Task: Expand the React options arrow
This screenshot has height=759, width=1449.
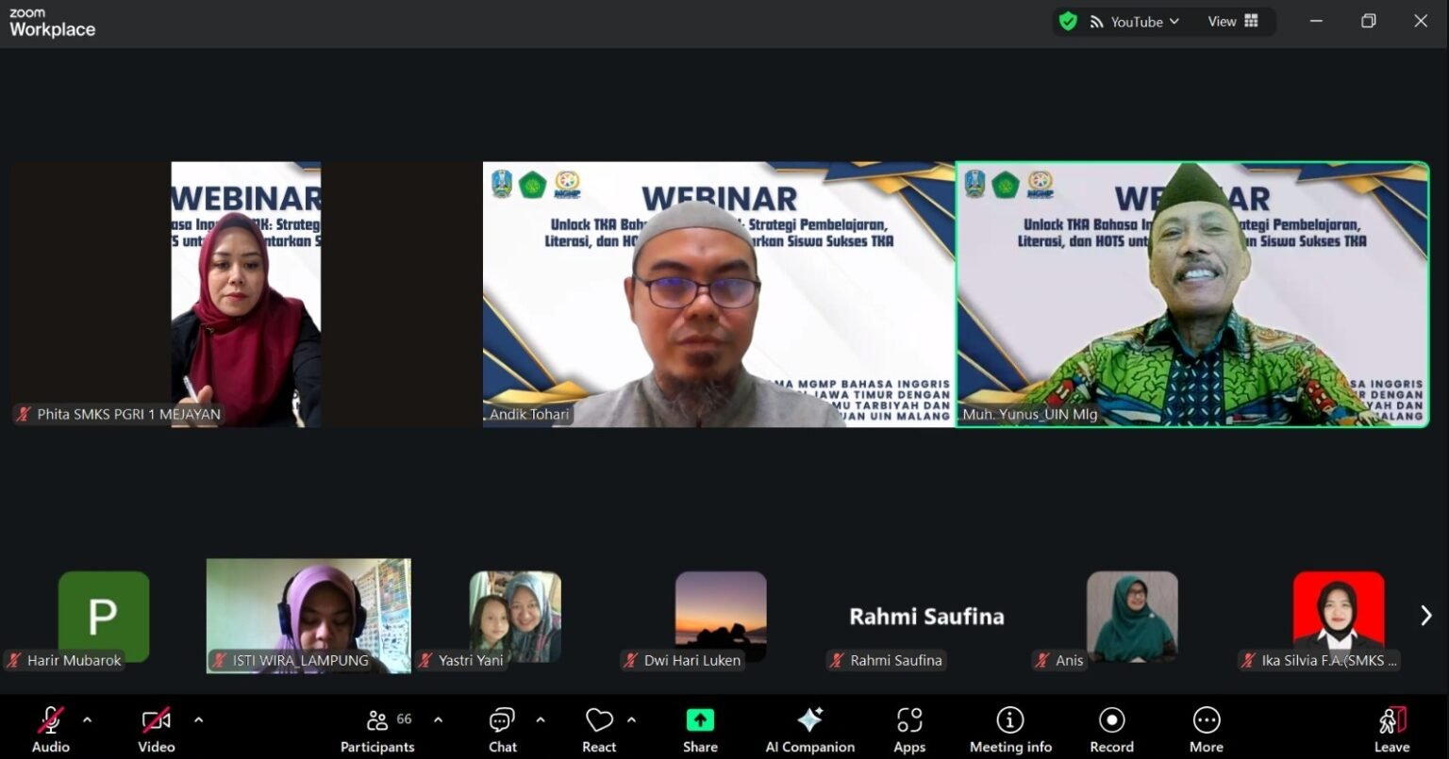Action: (631, 720)
